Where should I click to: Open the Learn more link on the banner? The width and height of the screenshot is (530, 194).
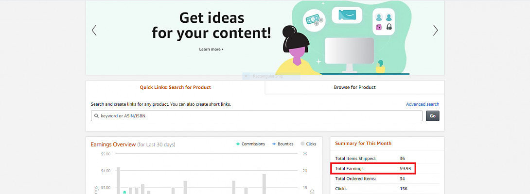(x=211, y=49)
